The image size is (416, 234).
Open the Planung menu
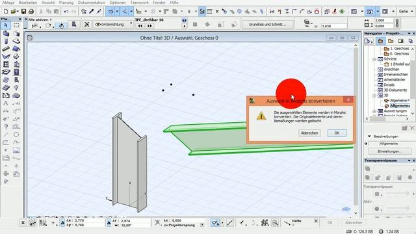click(x=66, y=3)
